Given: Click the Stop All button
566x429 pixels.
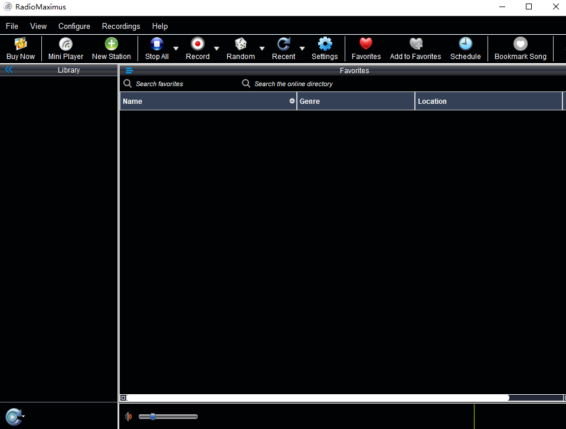Looking at the screenshot, I should (156, 48).
